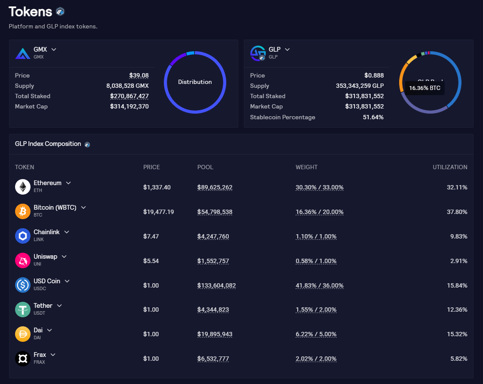Expand the Ethereum token options chevron

click(68, 183)
